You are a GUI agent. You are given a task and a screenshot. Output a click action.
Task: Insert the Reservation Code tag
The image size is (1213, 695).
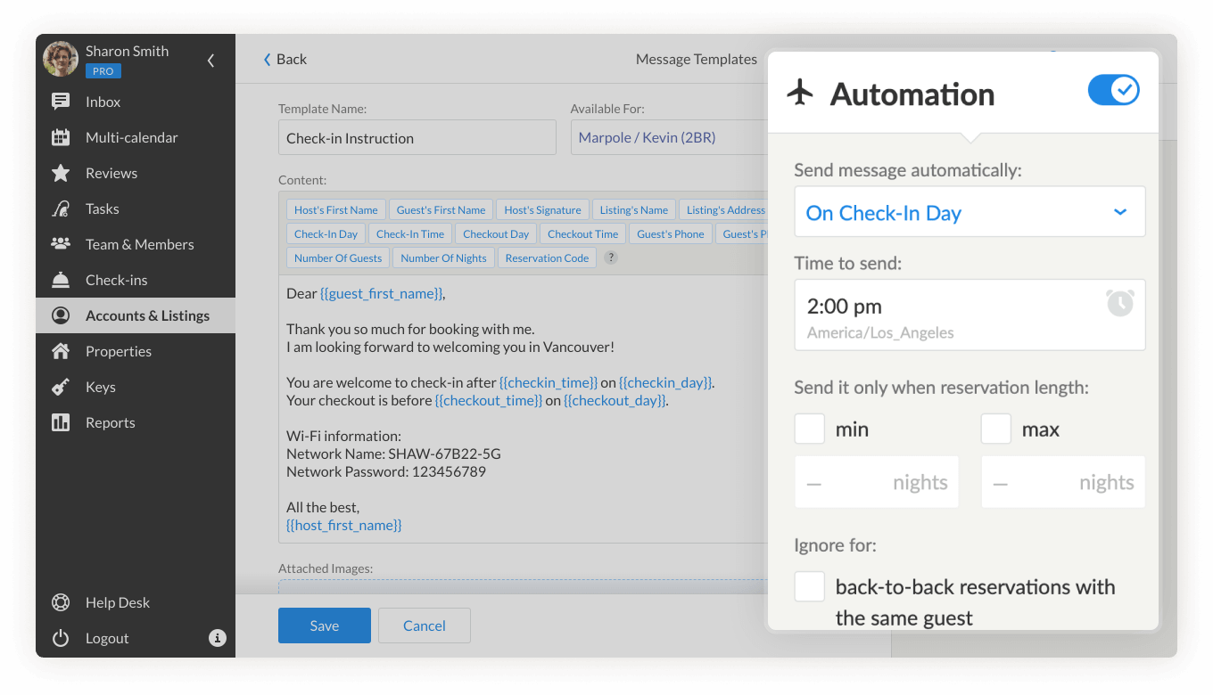(x=547, y=258)
